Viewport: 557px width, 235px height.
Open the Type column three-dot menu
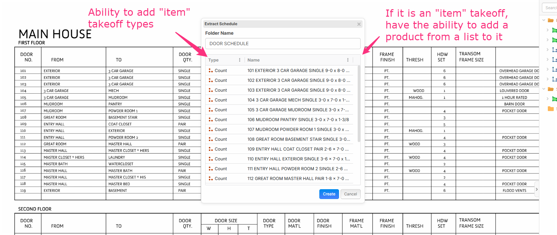click(240, 60)
